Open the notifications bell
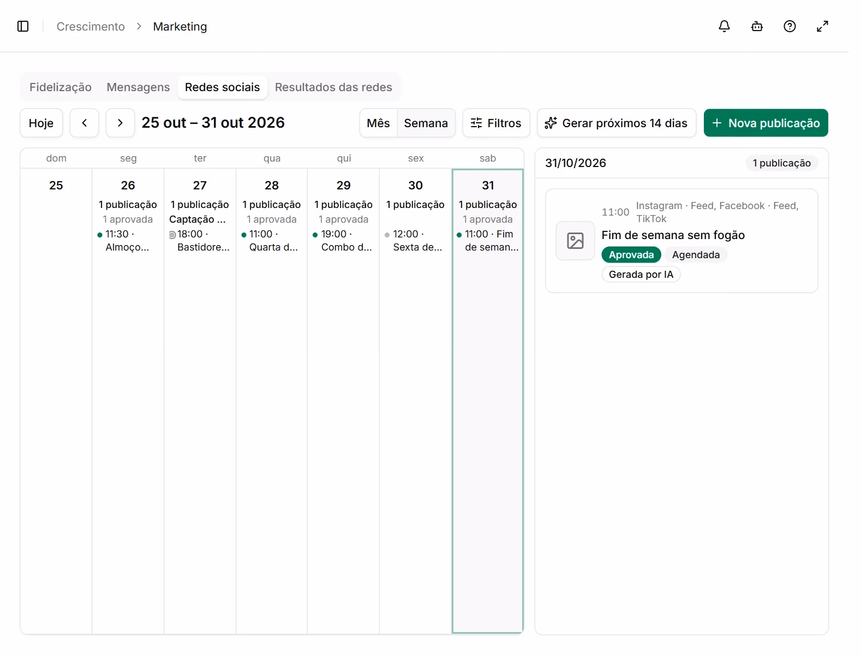 724,26
